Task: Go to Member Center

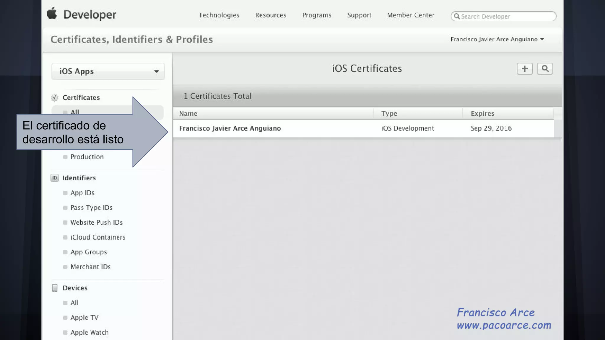Action: (x=411, y=15)
